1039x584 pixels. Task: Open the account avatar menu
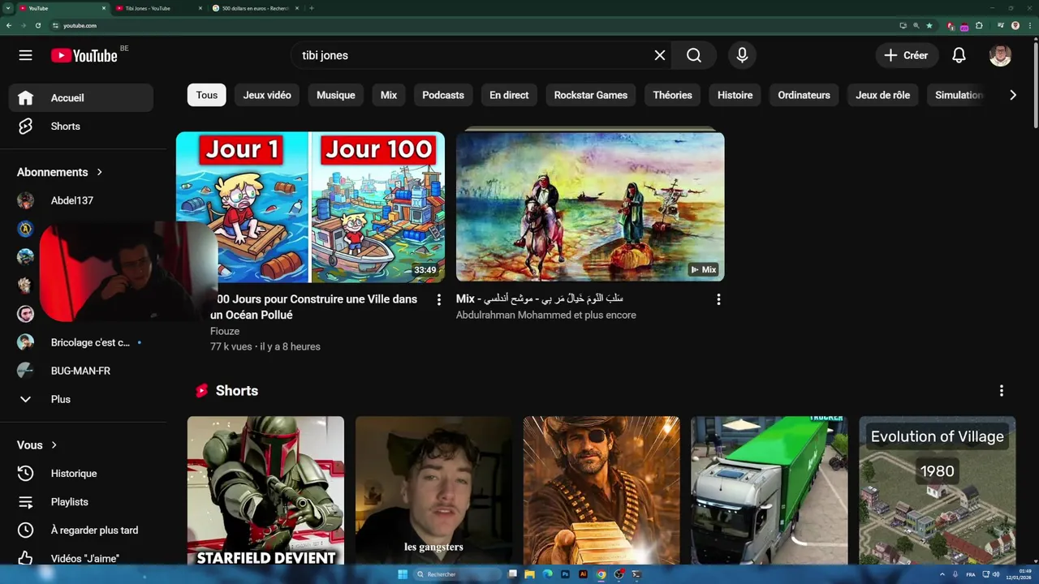[1000, 55]
